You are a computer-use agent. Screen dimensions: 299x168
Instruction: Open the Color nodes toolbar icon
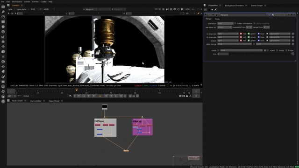click(x=3, y=27)
